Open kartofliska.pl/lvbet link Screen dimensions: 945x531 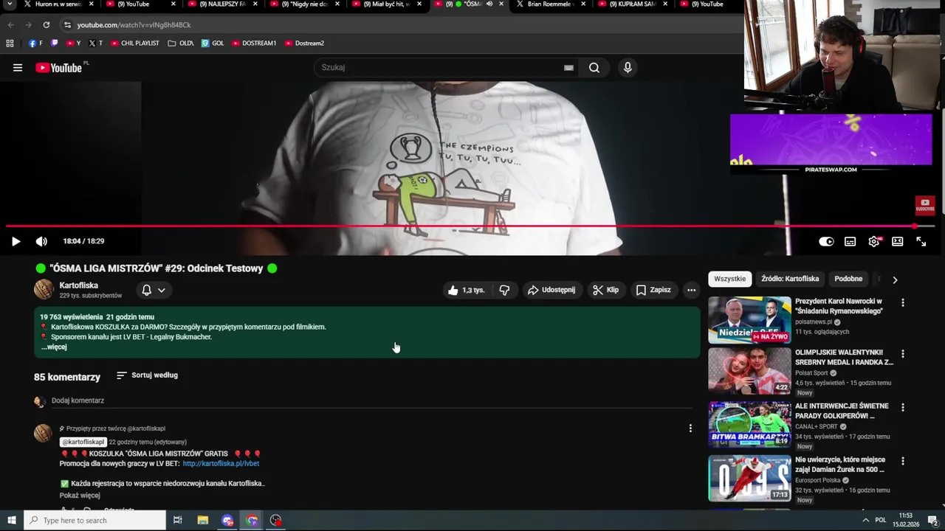pyautogui.click(x=221, y=464)
